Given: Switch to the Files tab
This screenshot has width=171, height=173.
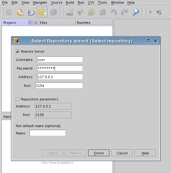Looking at the screenshot, I should 44,23.
